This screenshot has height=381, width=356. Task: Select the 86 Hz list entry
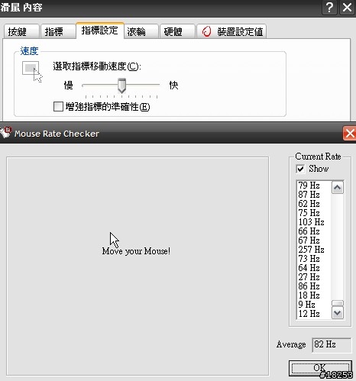coord(314,286)
